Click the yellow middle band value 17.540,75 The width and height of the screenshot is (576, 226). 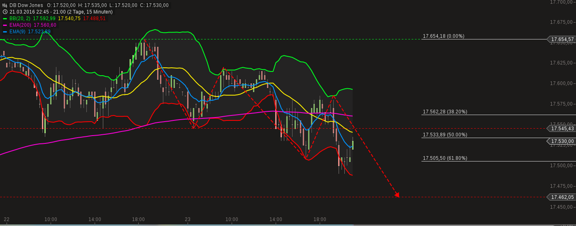click(69, 18)
